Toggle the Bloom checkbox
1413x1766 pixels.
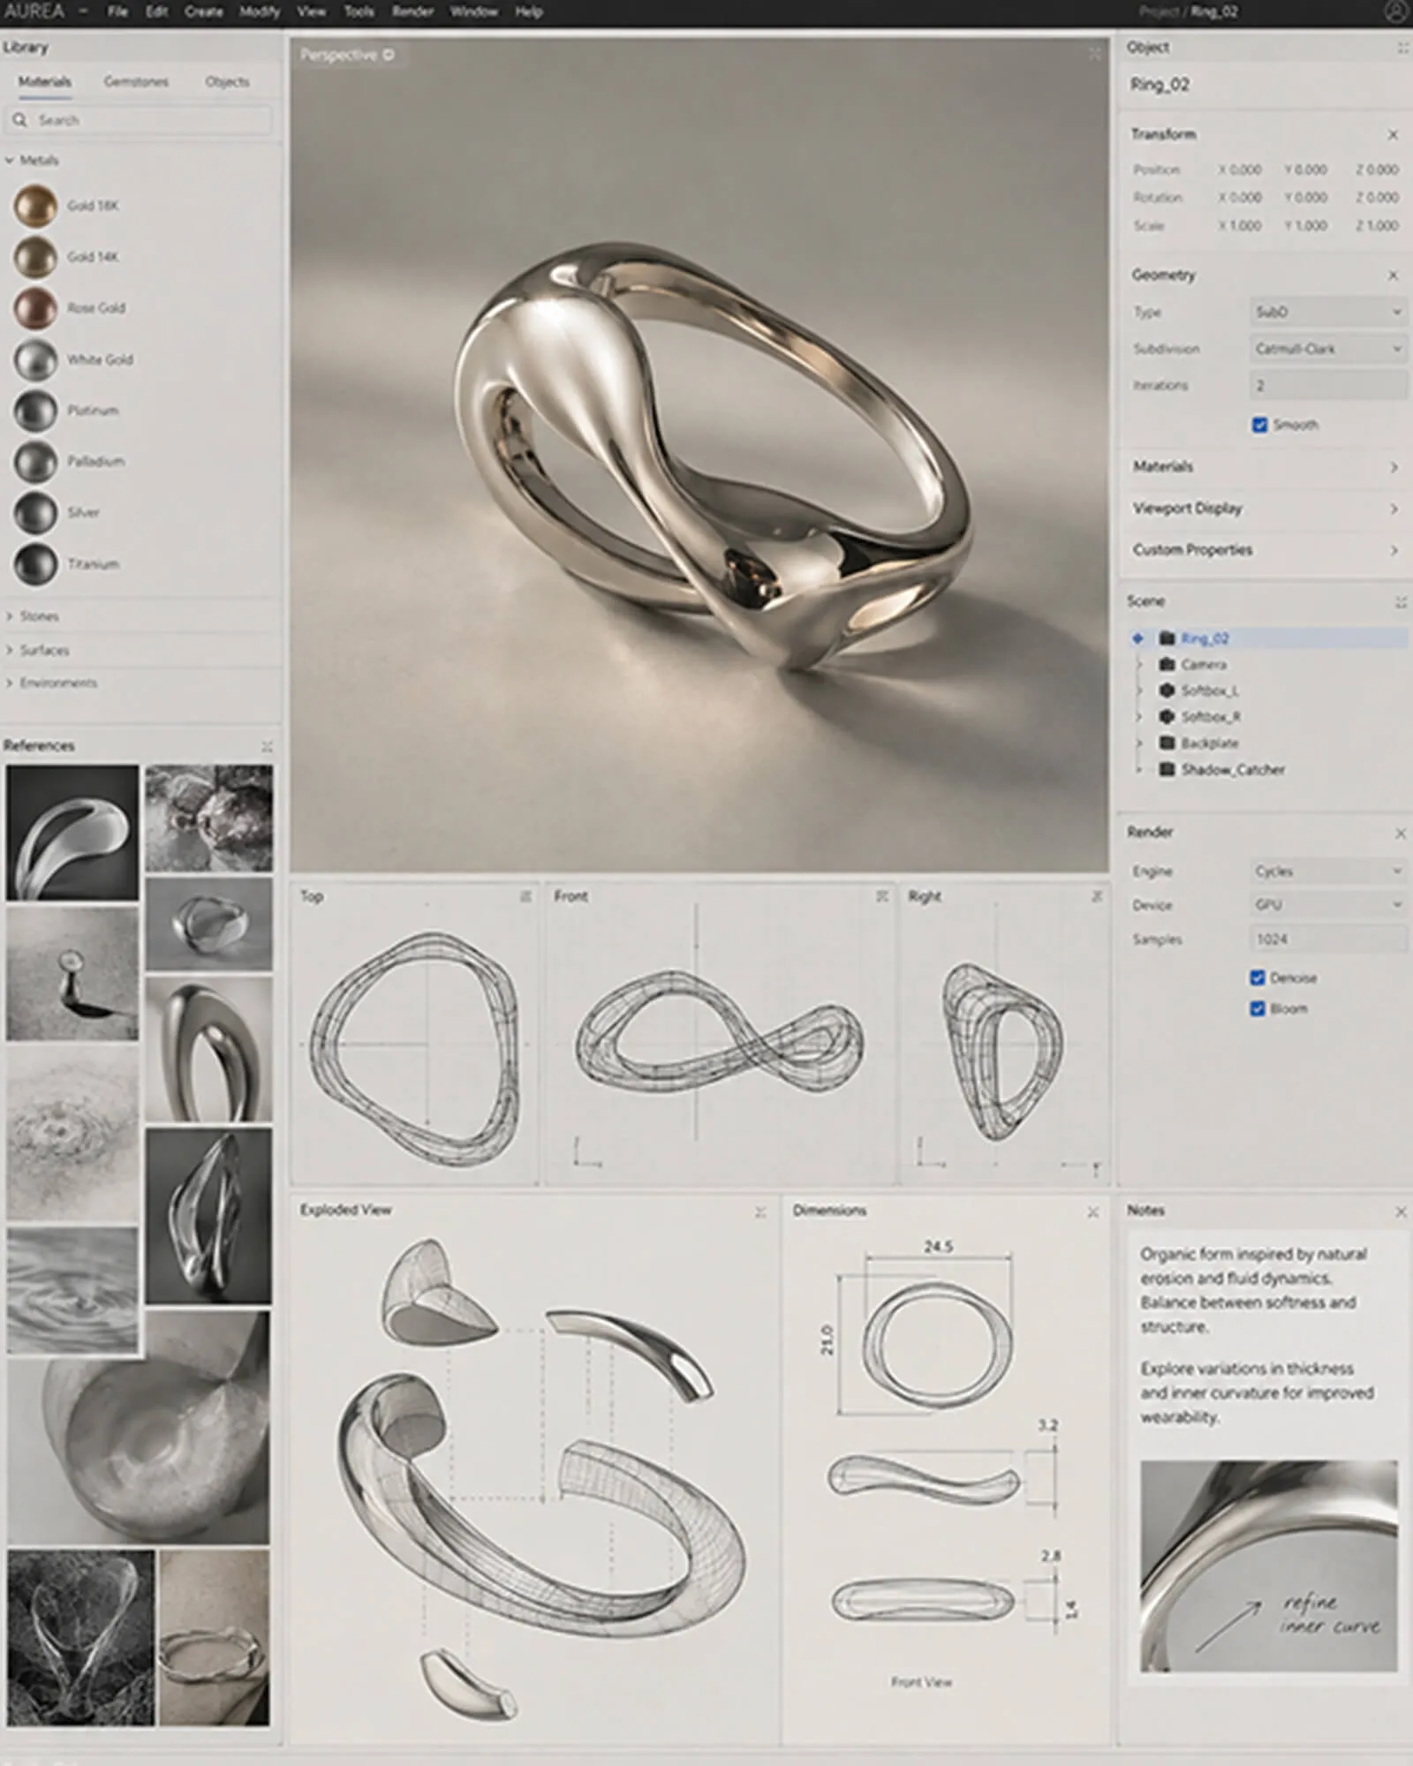(x=1258, y=1008)
